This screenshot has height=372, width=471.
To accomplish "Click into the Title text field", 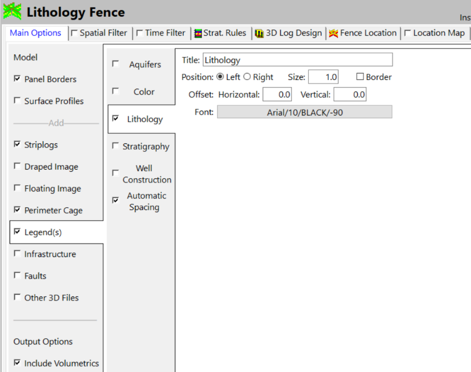I will pyautogui.click(x=298, y=60).
